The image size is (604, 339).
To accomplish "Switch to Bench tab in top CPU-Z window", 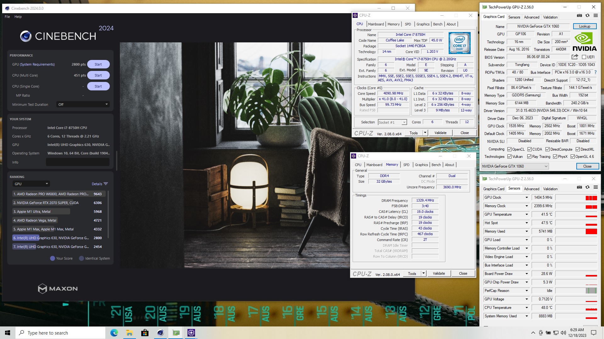I will tap(438, 24).
